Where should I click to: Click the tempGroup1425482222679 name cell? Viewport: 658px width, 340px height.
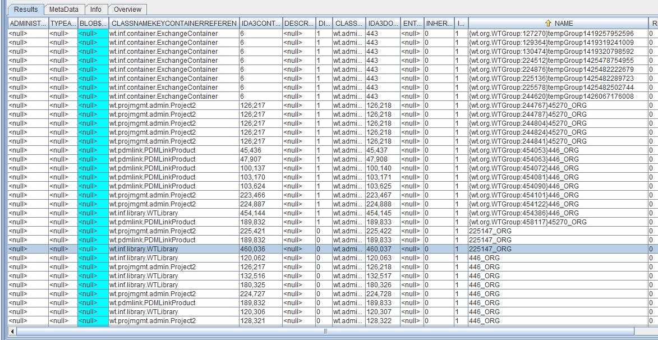(558, 69)
